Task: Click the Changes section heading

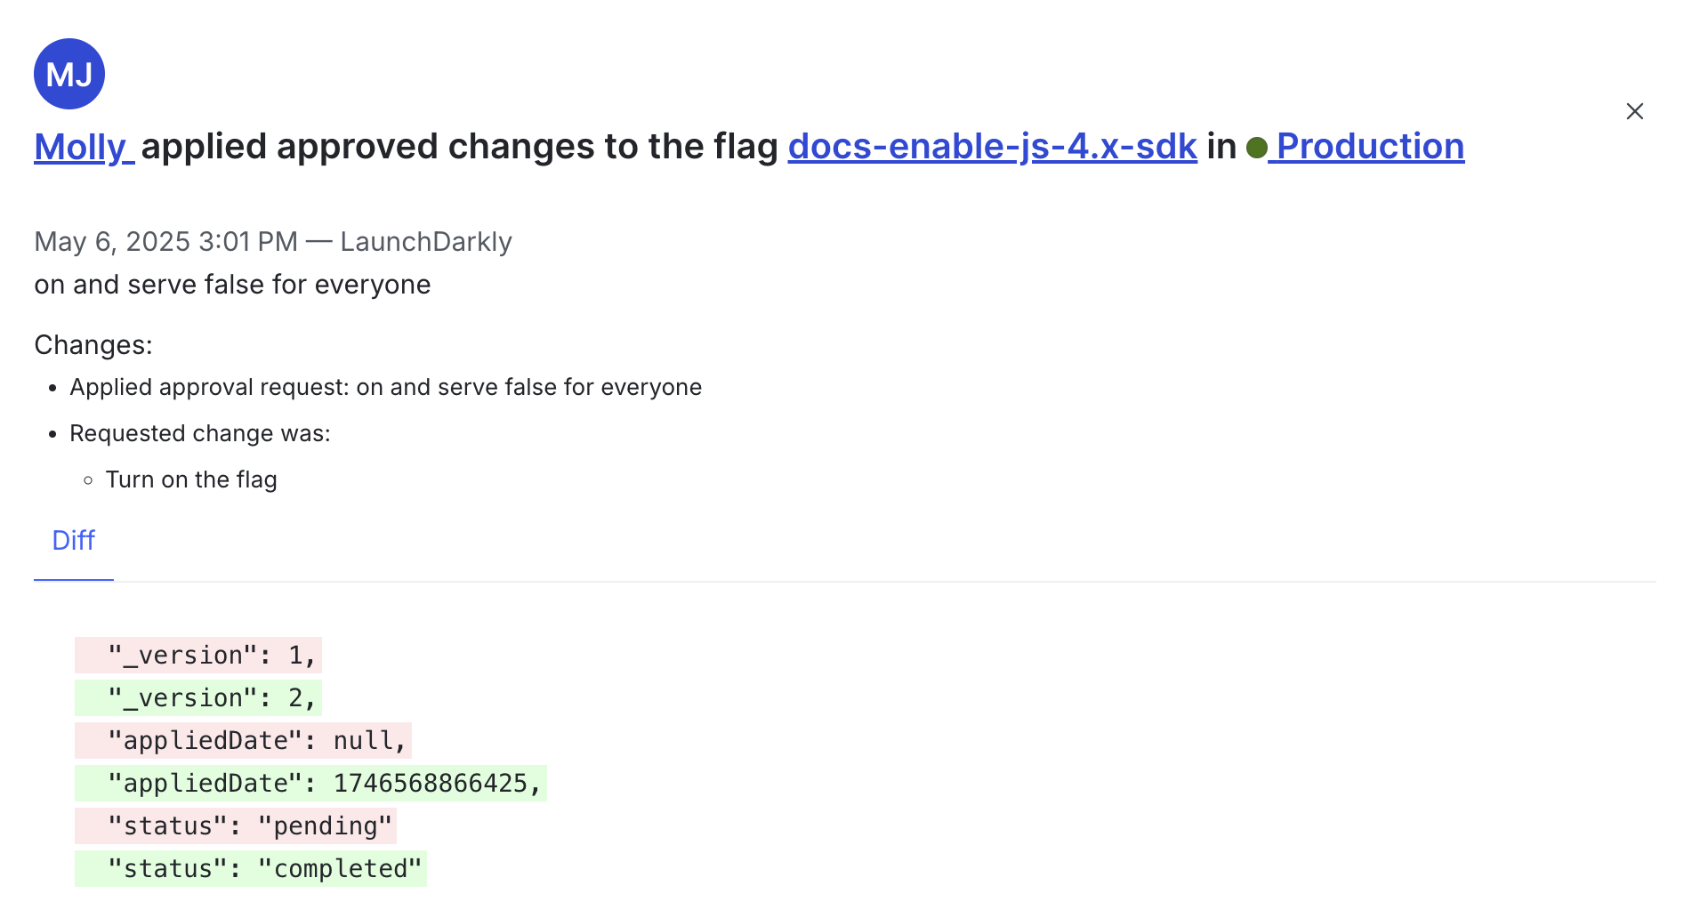Action: click(x=93, y=343)
